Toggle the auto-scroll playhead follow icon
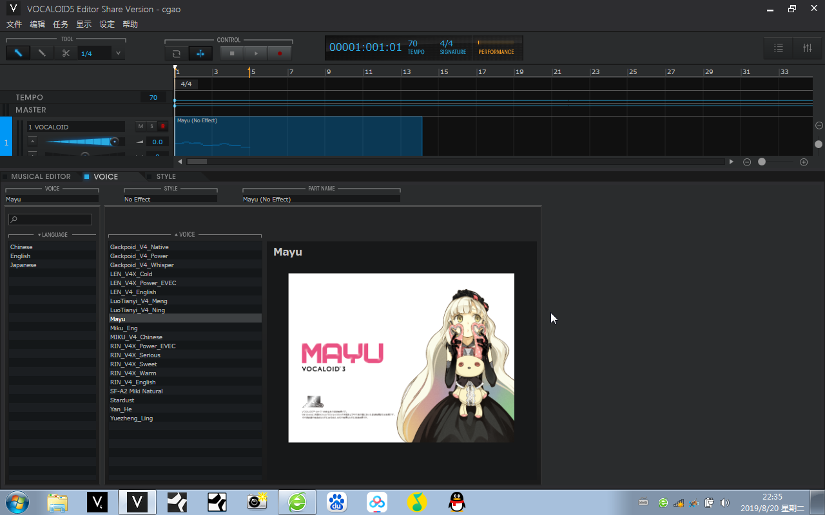825x515 pixels. [200, 53]
